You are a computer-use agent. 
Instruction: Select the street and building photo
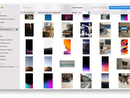(86, 81)
